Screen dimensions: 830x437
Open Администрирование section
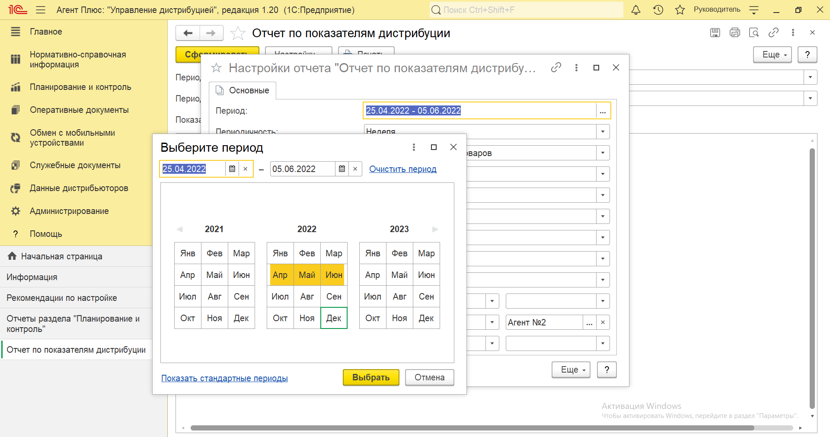pyautogui.click(x=69, y=211)
